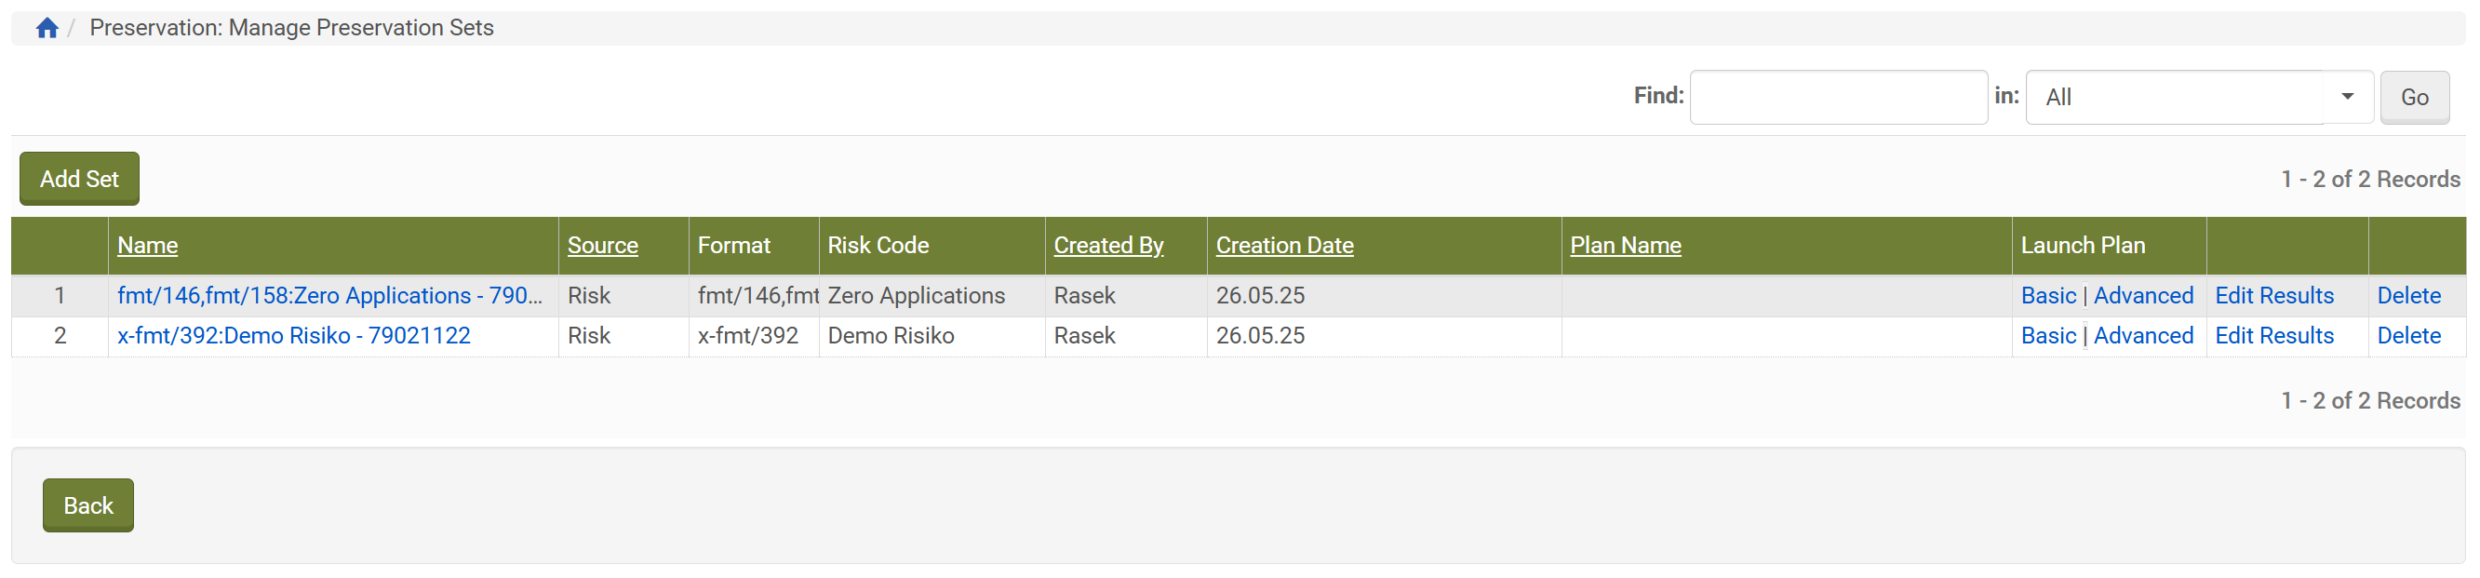Open the 'in' search scope dropdown
Image resolution: width=2480 pixels, height=578 pixels.
(x=2198, y=98)
